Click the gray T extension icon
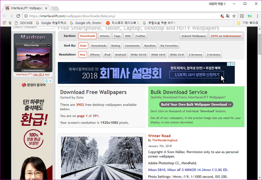The image size is (262, 180). [x=242, y=16]
